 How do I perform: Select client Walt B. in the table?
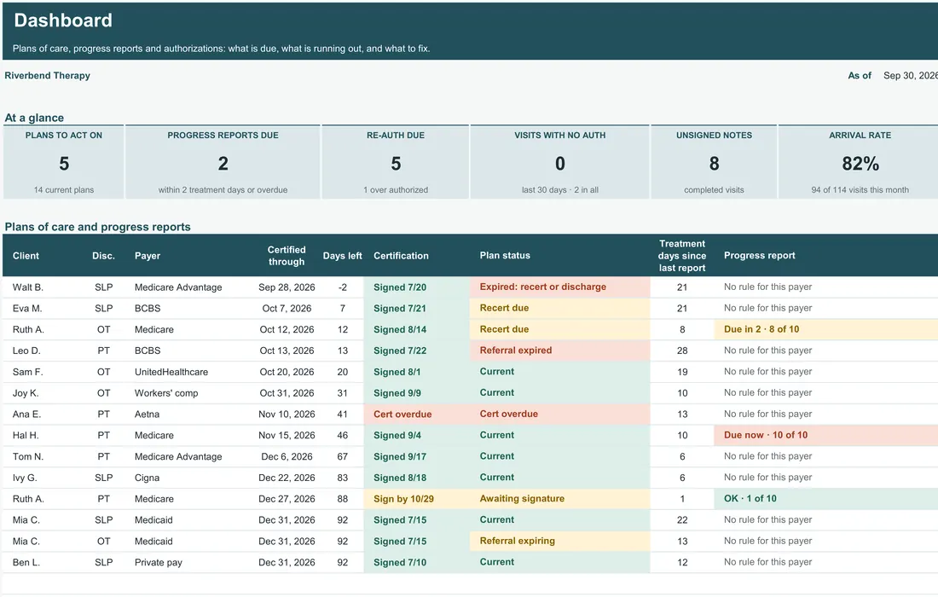pyautogui.click(x=28, y=287)
